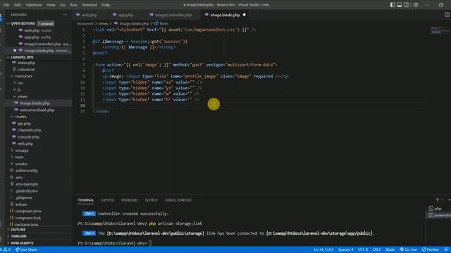Toggle the secondary side bar layout icon
This screenshot has width=451, height=253.
point(406,5)
